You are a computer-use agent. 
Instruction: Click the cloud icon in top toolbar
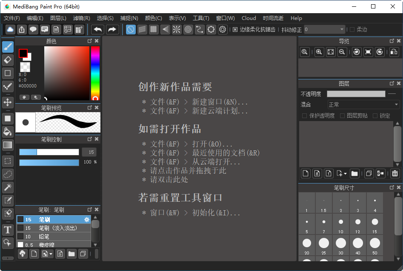[10, 29]
